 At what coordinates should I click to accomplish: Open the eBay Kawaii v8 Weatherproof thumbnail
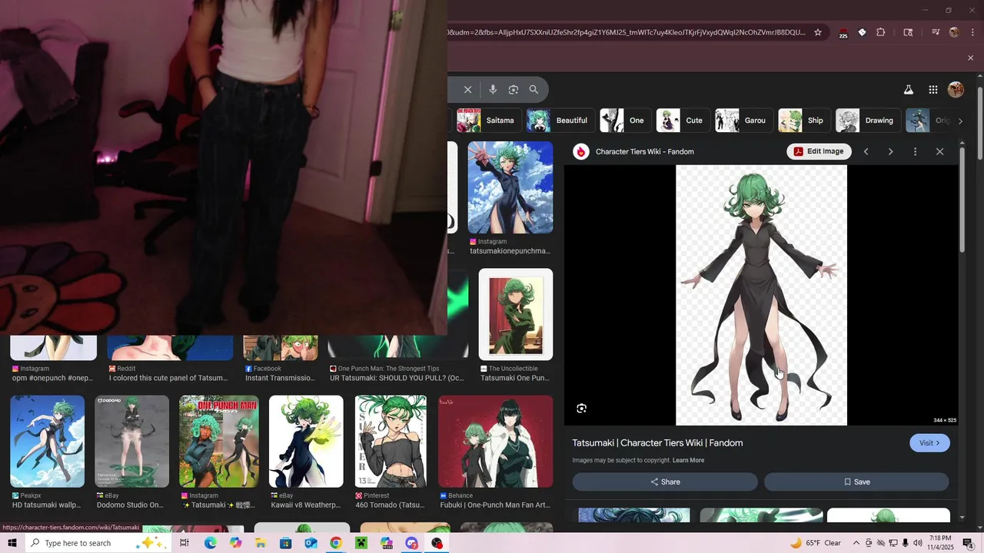tap(306, 442)
